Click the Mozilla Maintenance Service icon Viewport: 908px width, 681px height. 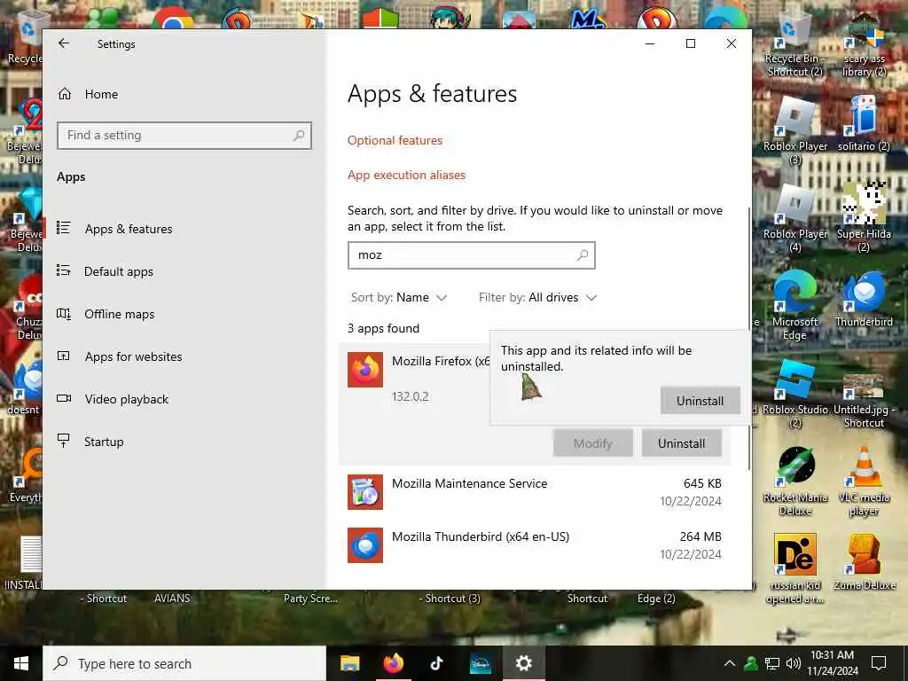(365, 491)
